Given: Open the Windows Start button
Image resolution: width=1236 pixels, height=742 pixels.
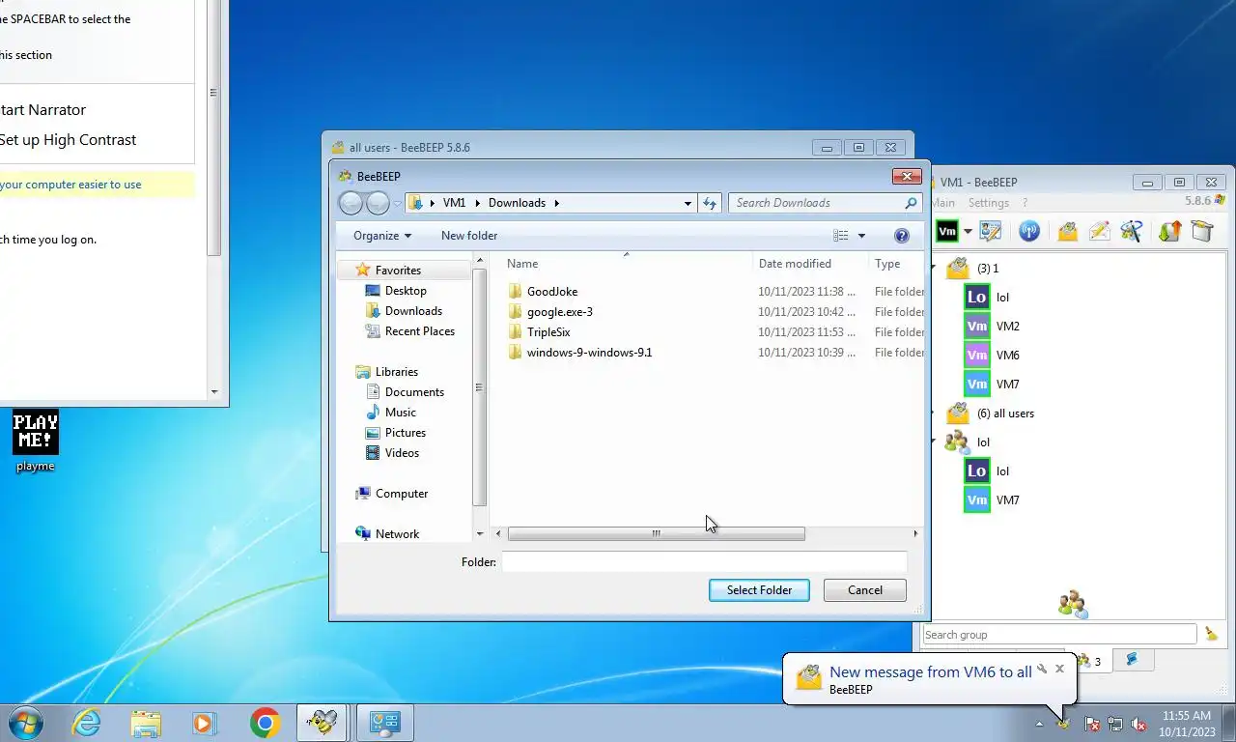Looking at the screenshot, I should click(x=26, y=723).
